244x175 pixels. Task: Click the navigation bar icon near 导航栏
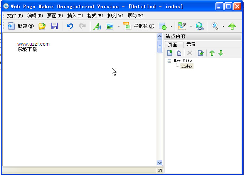click(x=127, y=26)
